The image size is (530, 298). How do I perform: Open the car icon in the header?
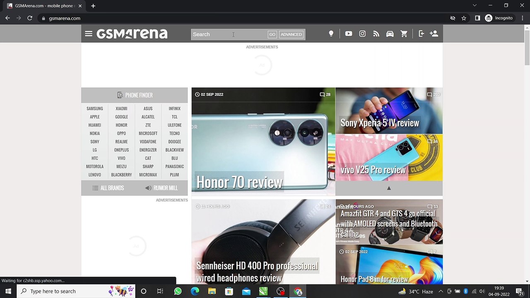[390, 34]
